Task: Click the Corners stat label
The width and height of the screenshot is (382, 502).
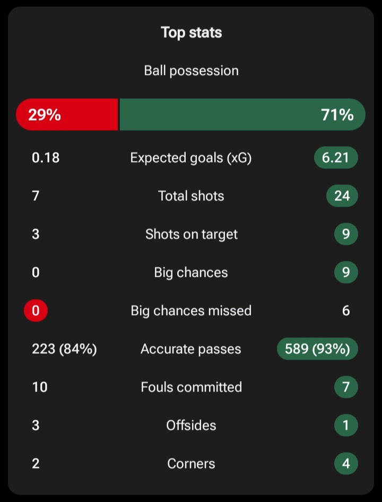Action: pyautogui.click(x=191, y=464)
